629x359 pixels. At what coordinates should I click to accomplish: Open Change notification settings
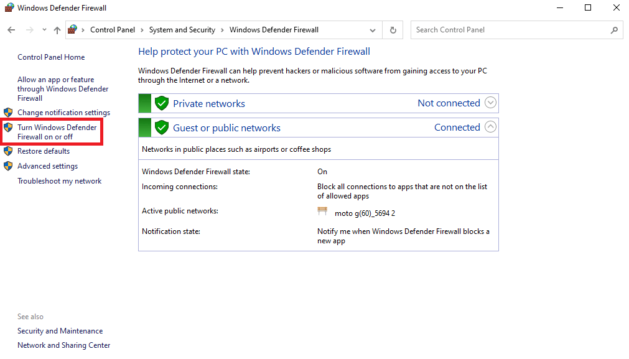64,113
